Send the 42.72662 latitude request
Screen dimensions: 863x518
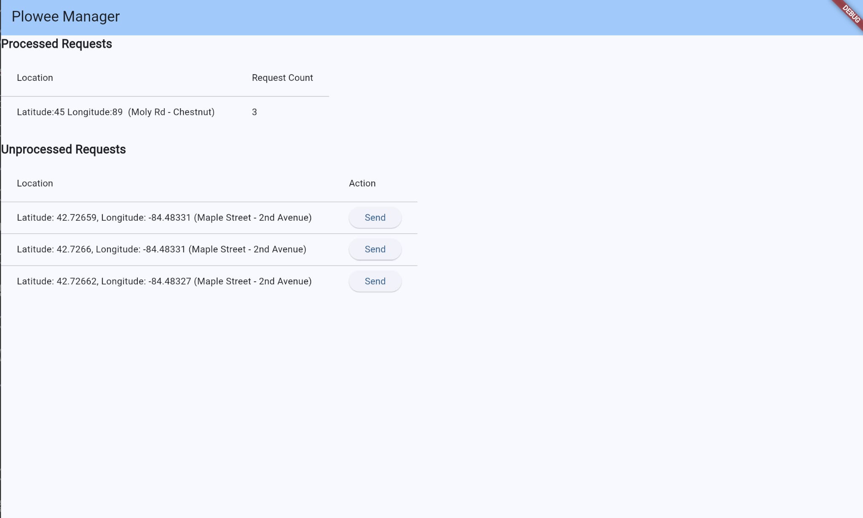(375, 281)
